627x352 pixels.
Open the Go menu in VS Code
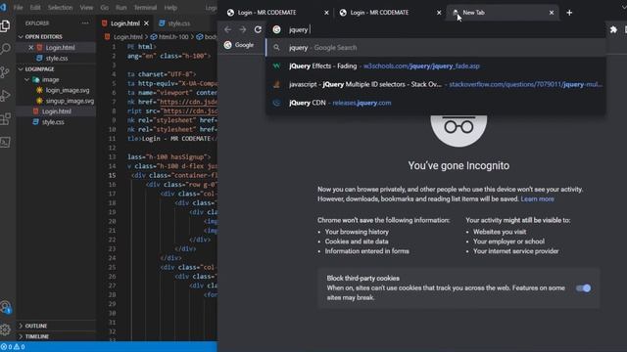click(105, 8)
